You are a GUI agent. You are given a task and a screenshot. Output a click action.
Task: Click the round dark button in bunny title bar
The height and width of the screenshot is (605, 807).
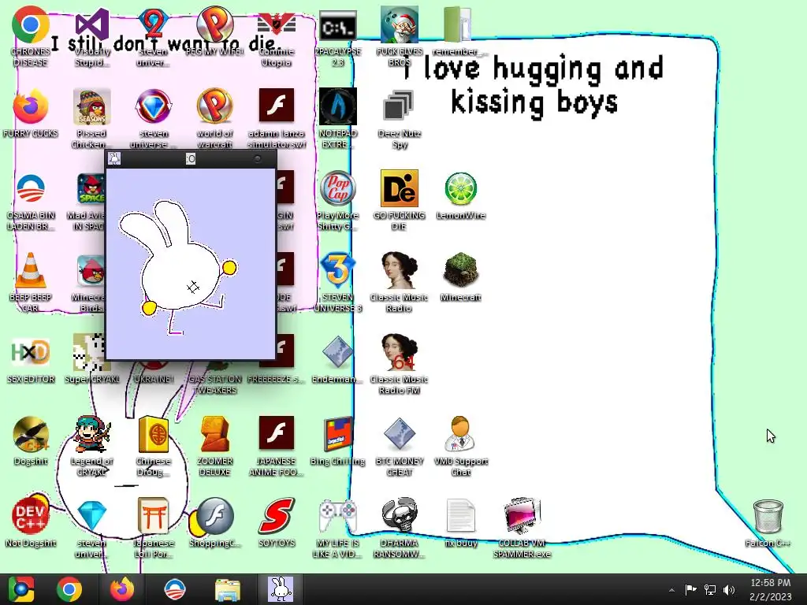click(258, 159)
